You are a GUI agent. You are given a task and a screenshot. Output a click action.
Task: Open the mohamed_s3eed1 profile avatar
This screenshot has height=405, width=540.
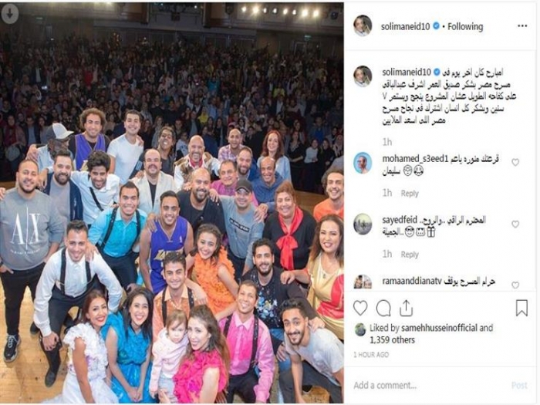363,163
